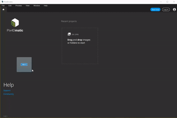This screenshot has width=177, height=118.
Task: Click the Recent projects heading
Action: [x=69, y=21]
